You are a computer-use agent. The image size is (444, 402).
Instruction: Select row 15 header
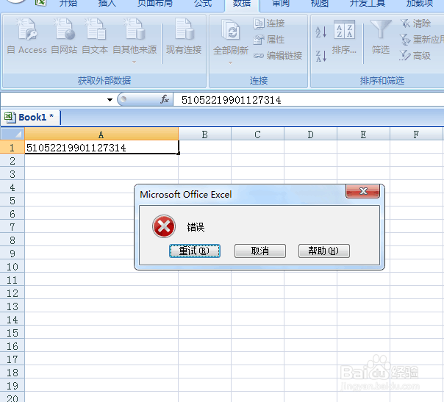[x=12, y=333]
